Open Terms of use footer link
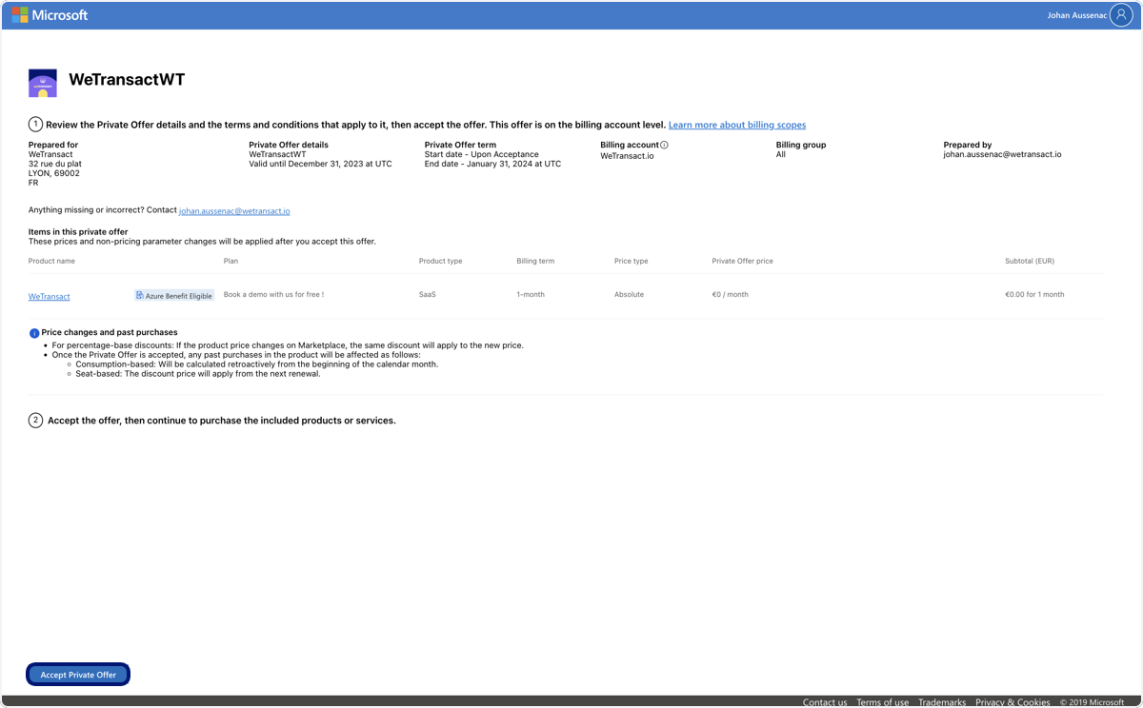This screenshot has height=708, width=1143. click(882, 702)
